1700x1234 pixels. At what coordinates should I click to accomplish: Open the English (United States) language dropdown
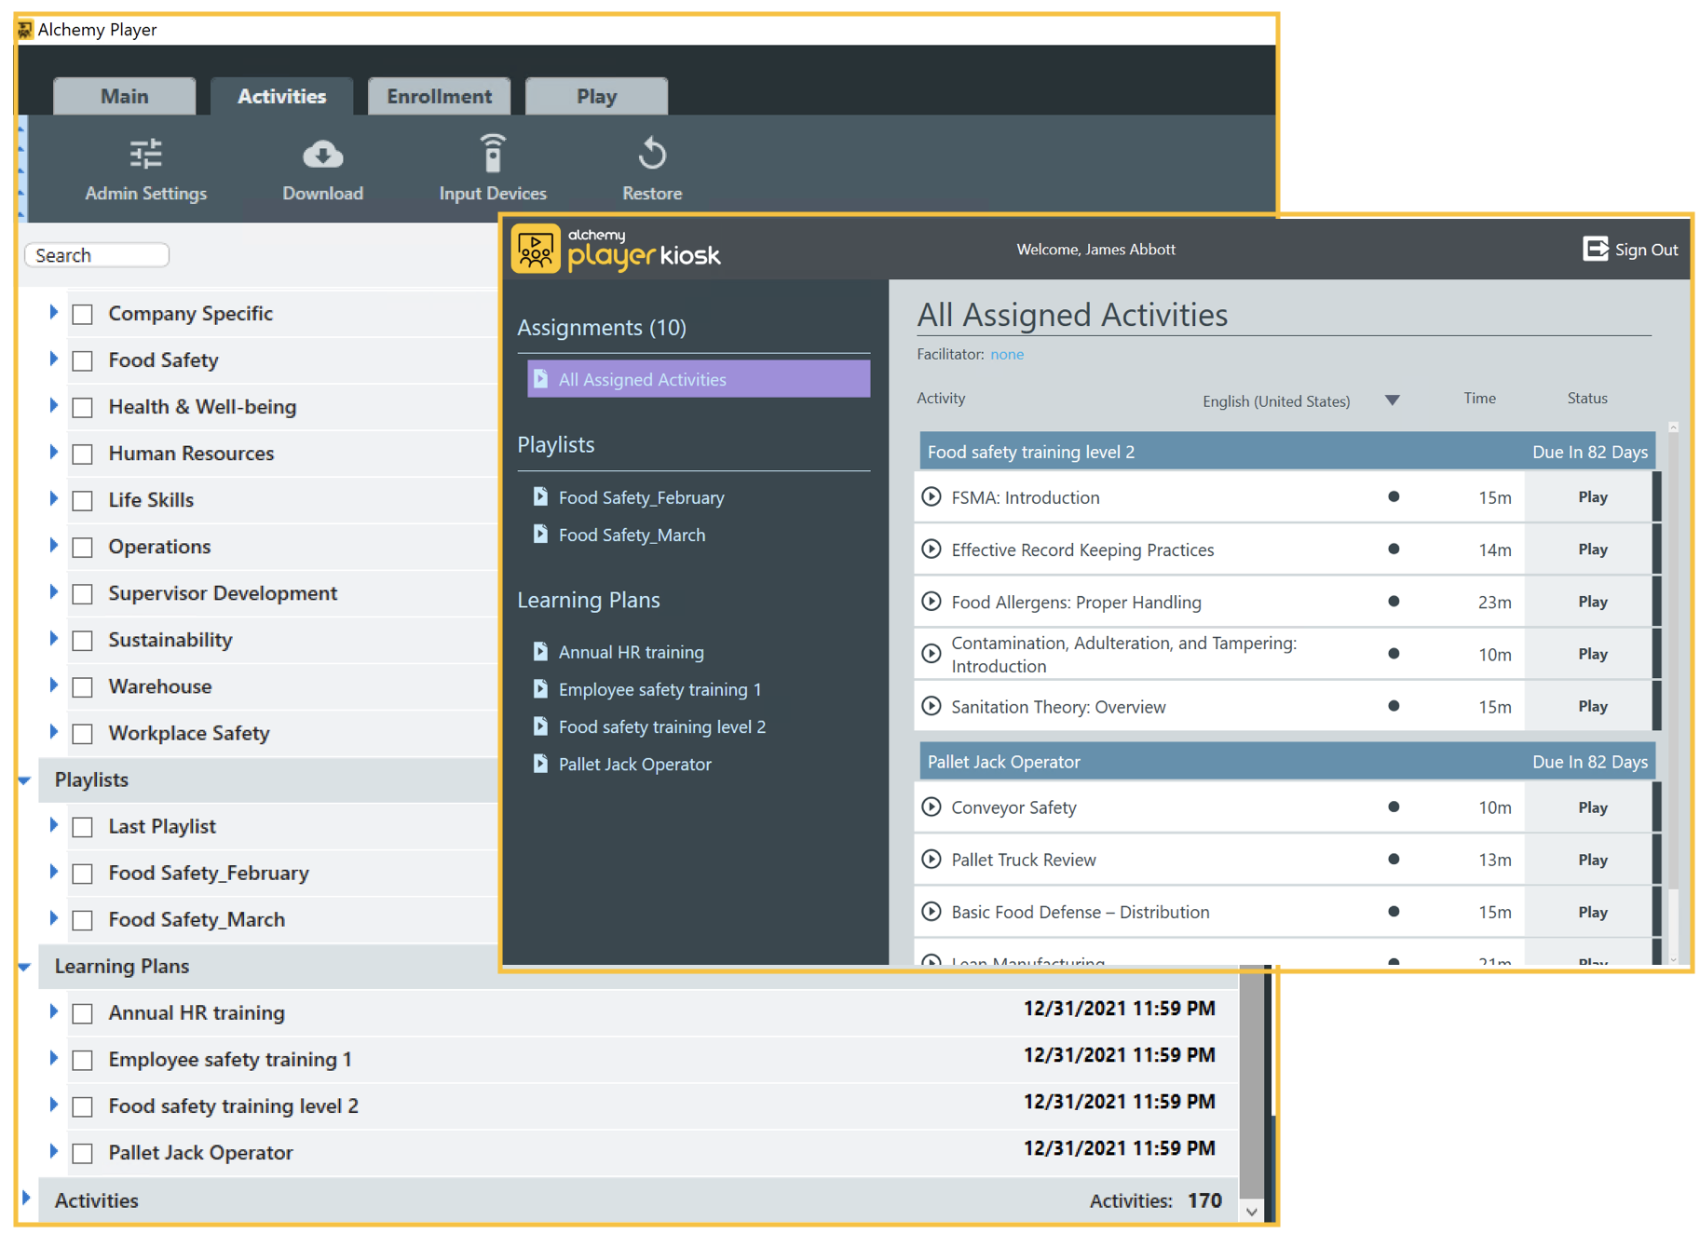[1392, 400]
